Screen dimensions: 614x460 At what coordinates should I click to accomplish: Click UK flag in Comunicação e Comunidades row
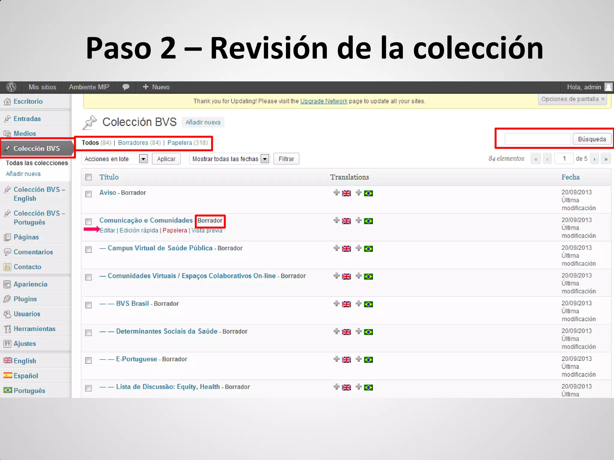(346, 221)
